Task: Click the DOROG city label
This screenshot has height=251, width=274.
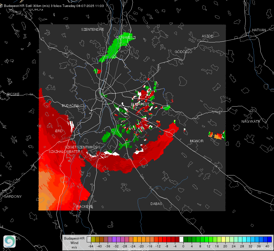Action: pyautogui.click(x=36, y=9)
